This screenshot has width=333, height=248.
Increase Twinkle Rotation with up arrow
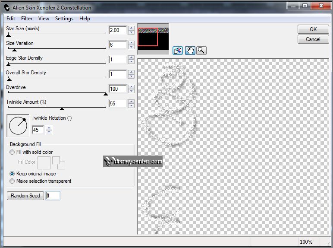(49, 128)
